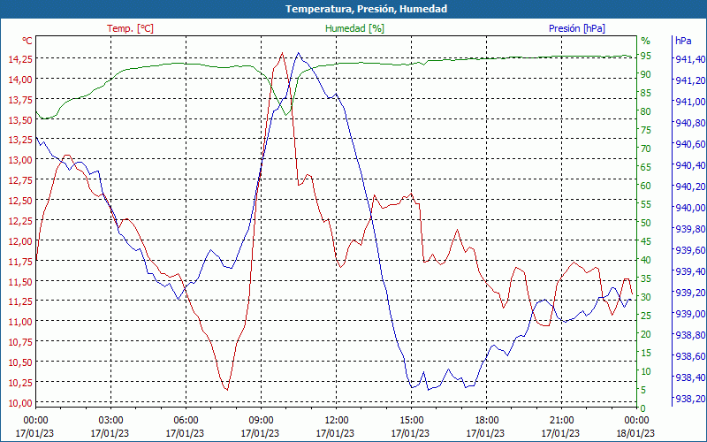The width and height of the screenshot is (707, 442).
Task: Click the '%' unit label on humidity axis
Action: coord(646,41)
